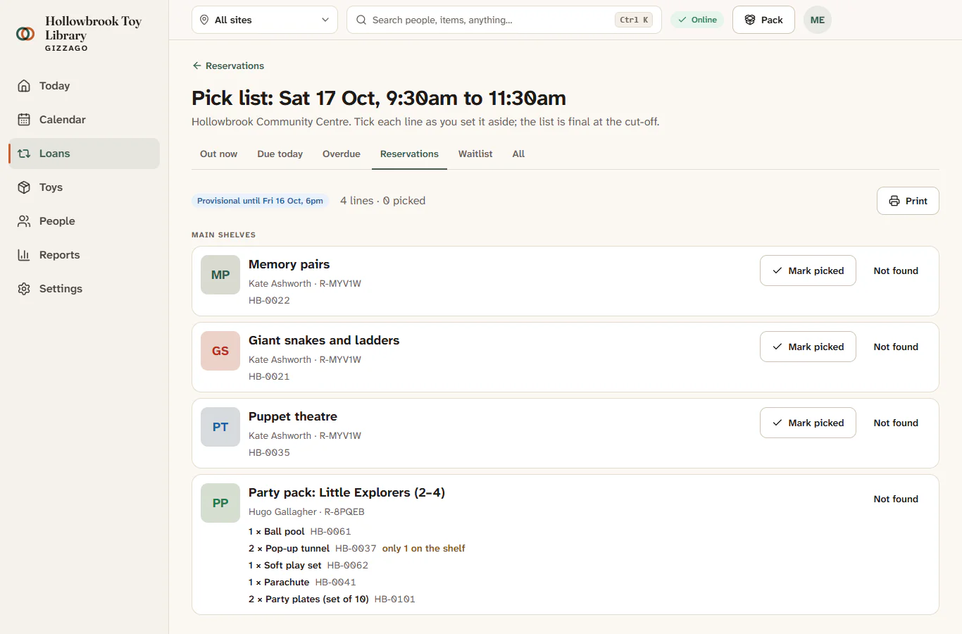Click the Pack button
The height and width of the screenshot is (634, 962).
pyautogui.click(x=763, y=20)
